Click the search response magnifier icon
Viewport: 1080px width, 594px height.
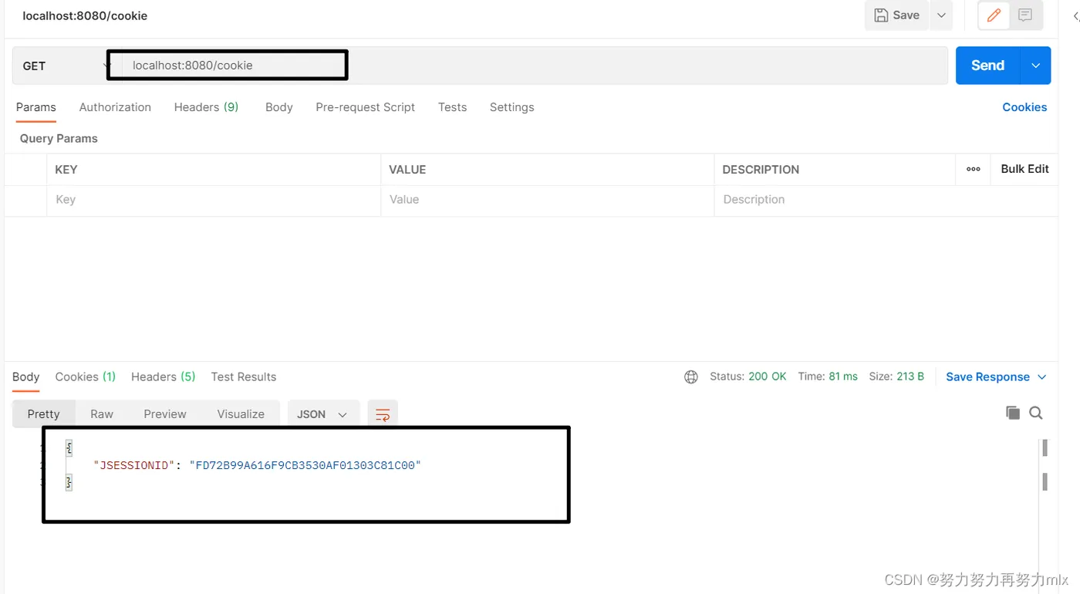click(x=1036, y=413)
